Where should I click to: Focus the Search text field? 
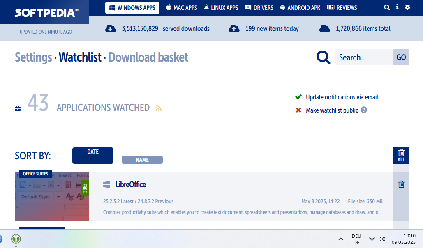pyautogui.click(x=364, y=57)
